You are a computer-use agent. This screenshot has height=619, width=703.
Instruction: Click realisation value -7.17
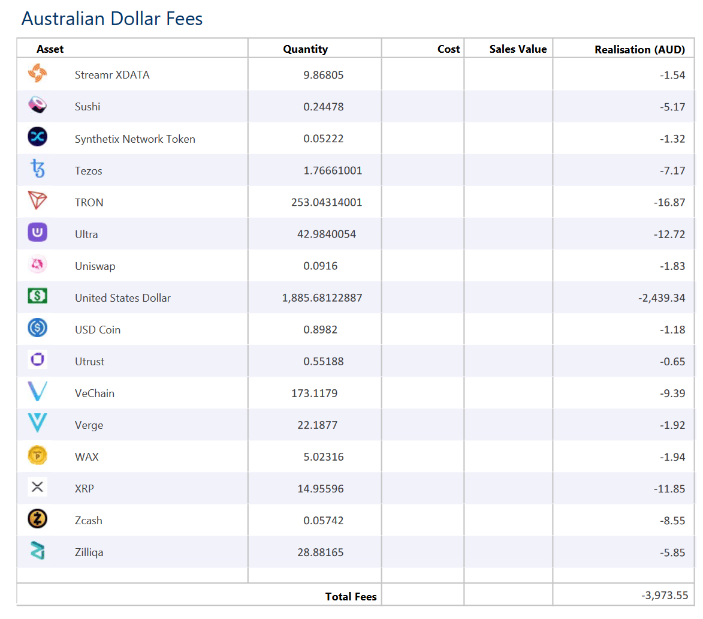pyautogui.click(x=672, y=170)
